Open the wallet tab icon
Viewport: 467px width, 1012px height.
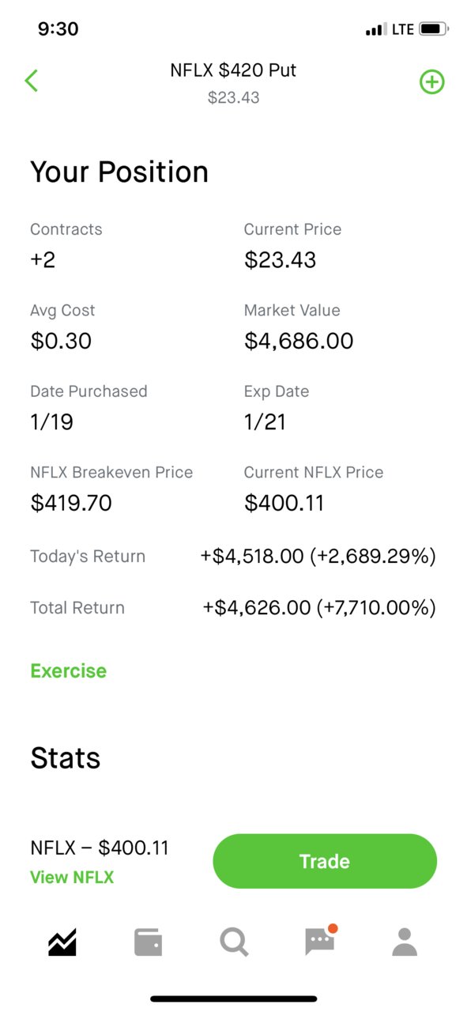pos(148,942)
